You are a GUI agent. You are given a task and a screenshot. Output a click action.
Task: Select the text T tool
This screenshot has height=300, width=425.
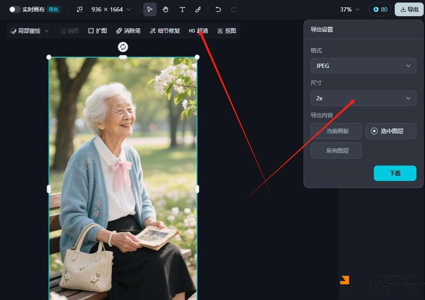point(182,9)
